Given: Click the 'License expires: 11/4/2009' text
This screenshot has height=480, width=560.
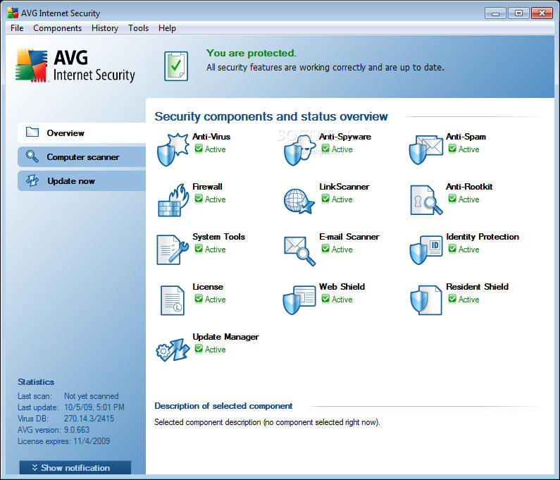Looking at the screenshot, I should [x=63, y=441].
